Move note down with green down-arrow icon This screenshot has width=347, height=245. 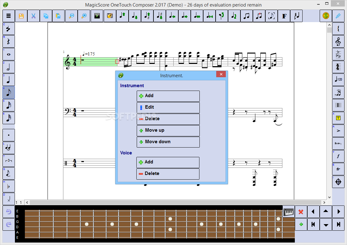[135, 16]
